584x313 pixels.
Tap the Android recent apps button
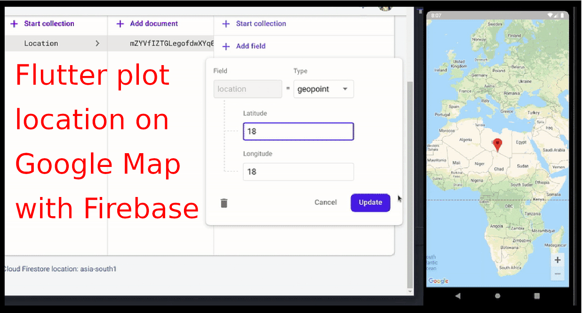537,296
